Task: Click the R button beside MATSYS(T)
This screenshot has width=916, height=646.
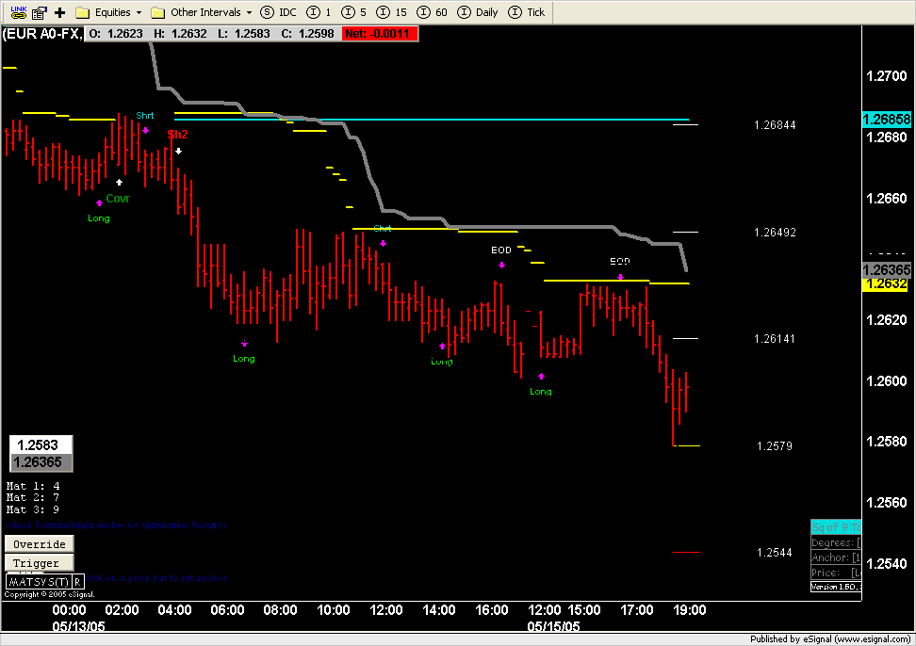Action: 77,582
